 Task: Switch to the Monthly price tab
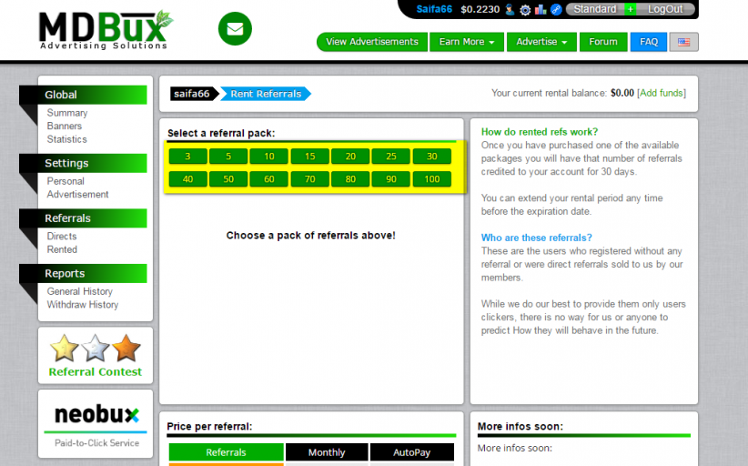(327, 452)
